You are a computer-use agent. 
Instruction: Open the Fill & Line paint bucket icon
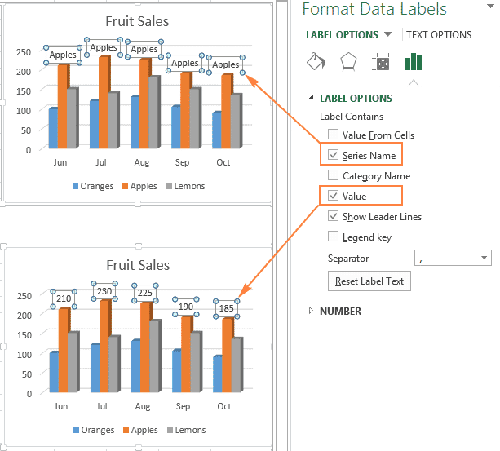[315, 62]
